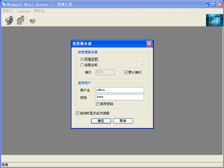Open the 连接(C) menu
224x168 pixels.
click(8, 11)
